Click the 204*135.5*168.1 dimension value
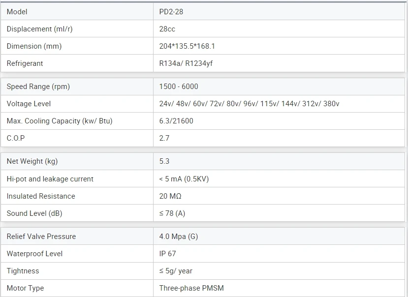 pyautogui.click(x=187, y=46)
